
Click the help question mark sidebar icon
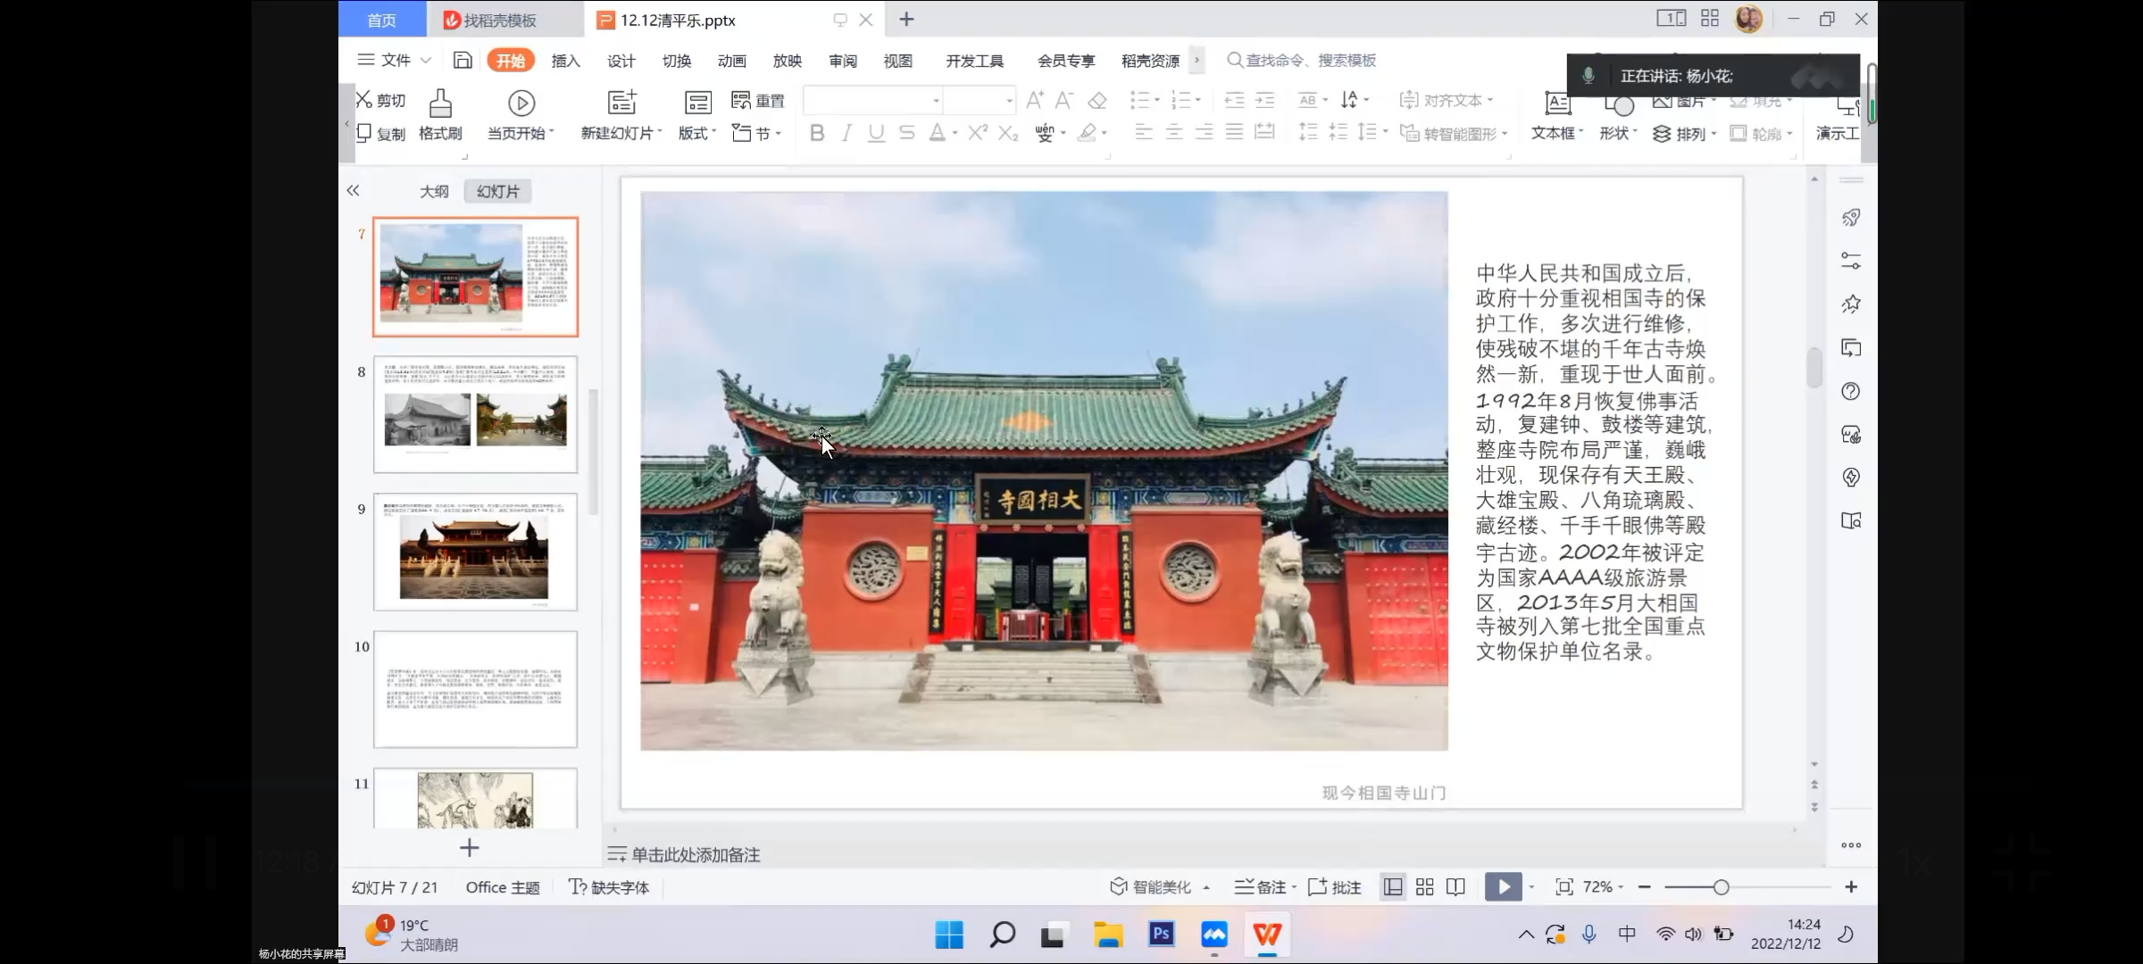point(1851,392)
